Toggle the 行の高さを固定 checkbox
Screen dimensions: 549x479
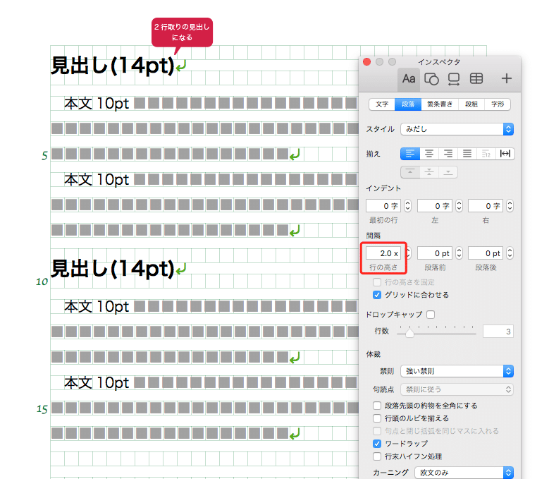click(x=377, y=282)
